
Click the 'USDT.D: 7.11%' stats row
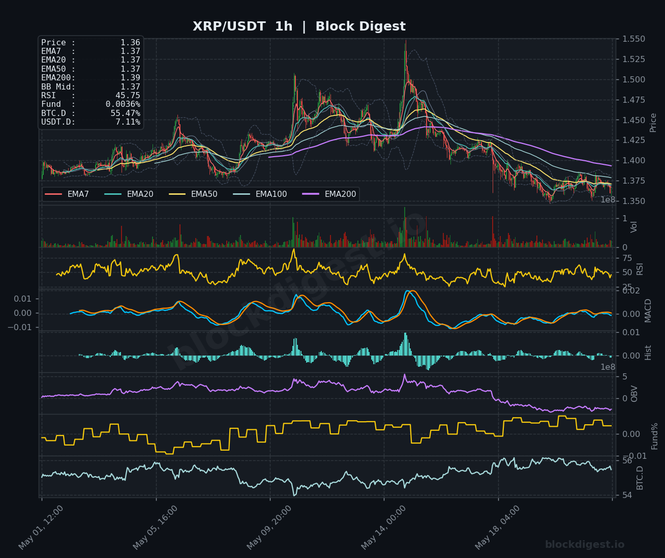coord(90,122)
